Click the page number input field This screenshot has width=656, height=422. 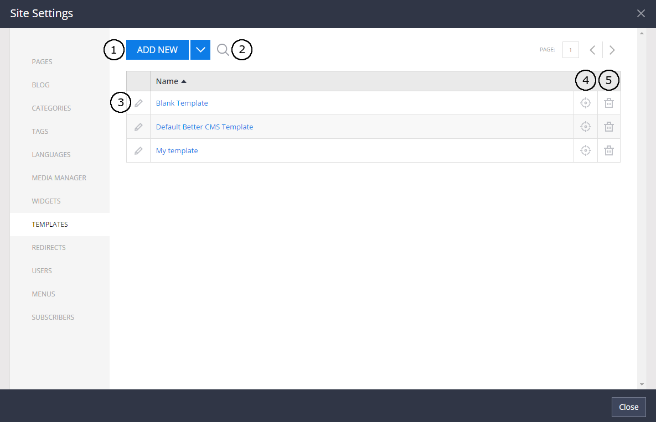click(570, 50)
